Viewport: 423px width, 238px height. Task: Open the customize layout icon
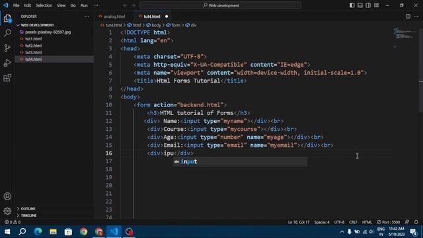[x=376, y=5]
